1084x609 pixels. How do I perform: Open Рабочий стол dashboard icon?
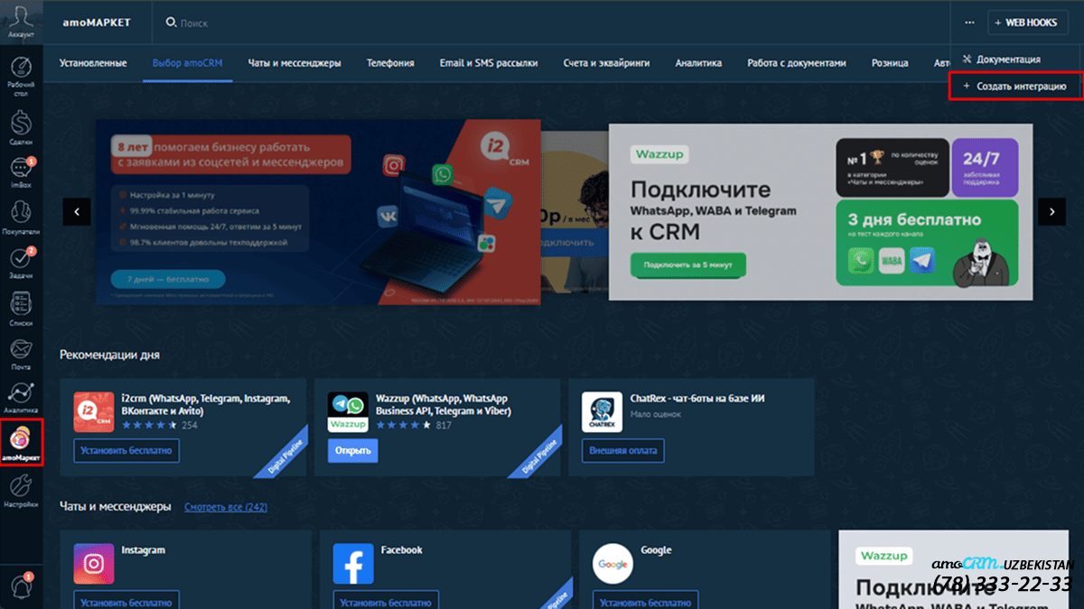click(x=22, y=74)
